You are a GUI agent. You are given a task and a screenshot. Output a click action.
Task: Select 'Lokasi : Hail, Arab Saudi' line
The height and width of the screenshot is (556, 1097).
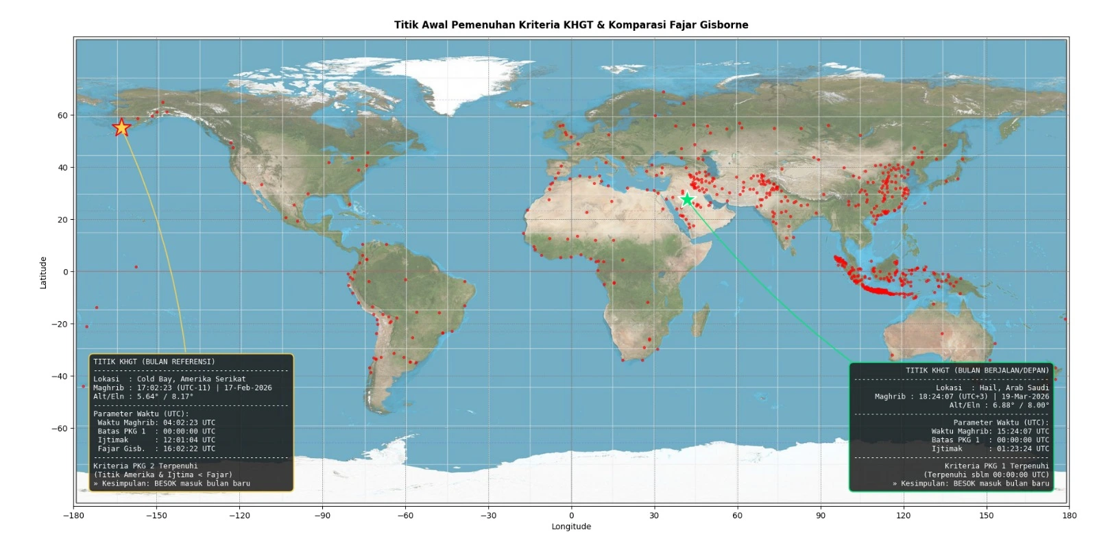993,388
